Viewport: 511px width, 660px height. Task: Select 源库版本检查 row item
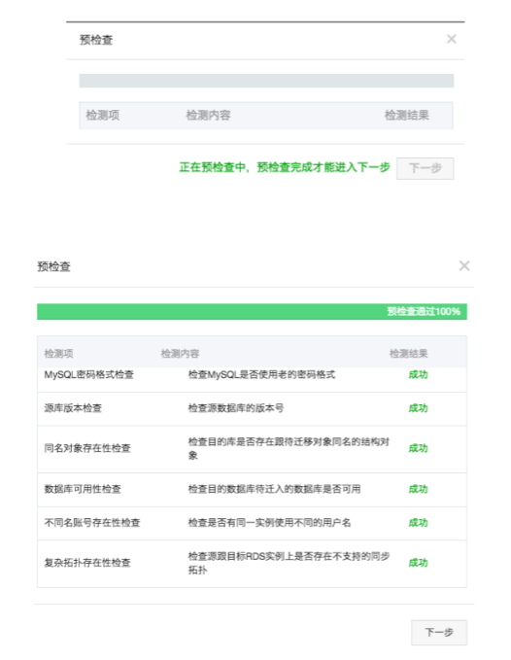click(x=73, y=408)
